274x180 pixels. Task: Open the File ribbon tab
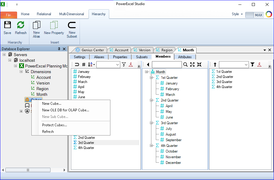point(9,15)
